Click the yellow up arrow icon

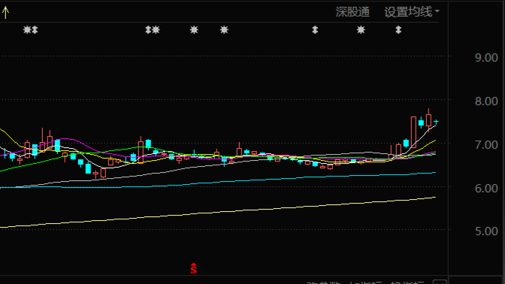point(5,12)
